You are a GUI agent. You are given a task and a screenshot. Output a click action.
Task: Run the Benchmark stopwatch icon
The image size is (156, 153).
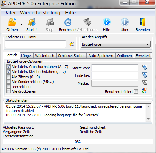pos(68,25)
